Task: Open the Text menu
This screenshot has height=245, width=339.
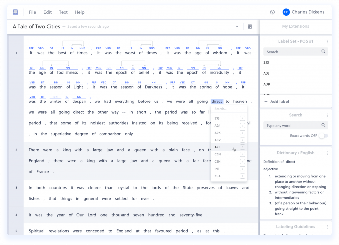Action: tap(63, 12)
